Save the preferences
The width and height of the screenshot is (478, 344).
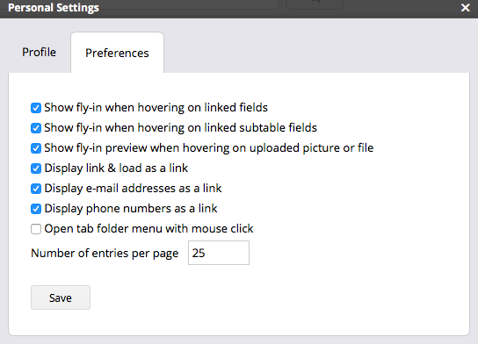pyautogui.click(x=61, y=297)
